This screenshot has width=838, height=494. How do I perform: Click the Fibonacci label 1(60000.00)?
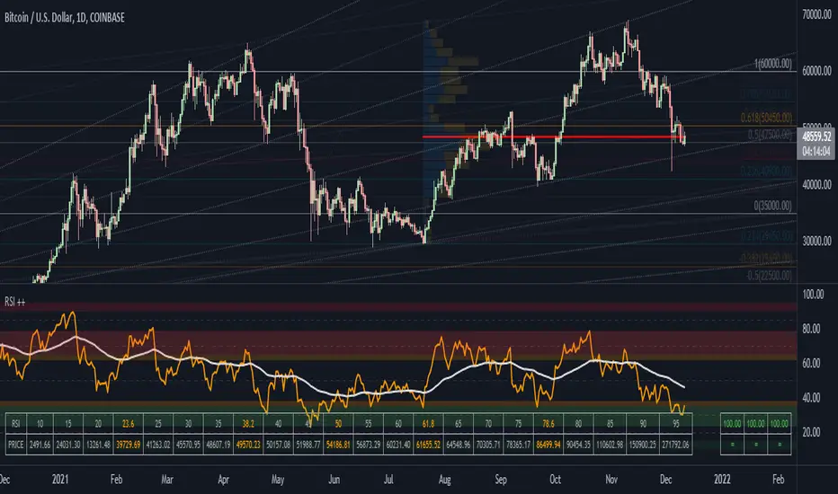click(772, 64)
